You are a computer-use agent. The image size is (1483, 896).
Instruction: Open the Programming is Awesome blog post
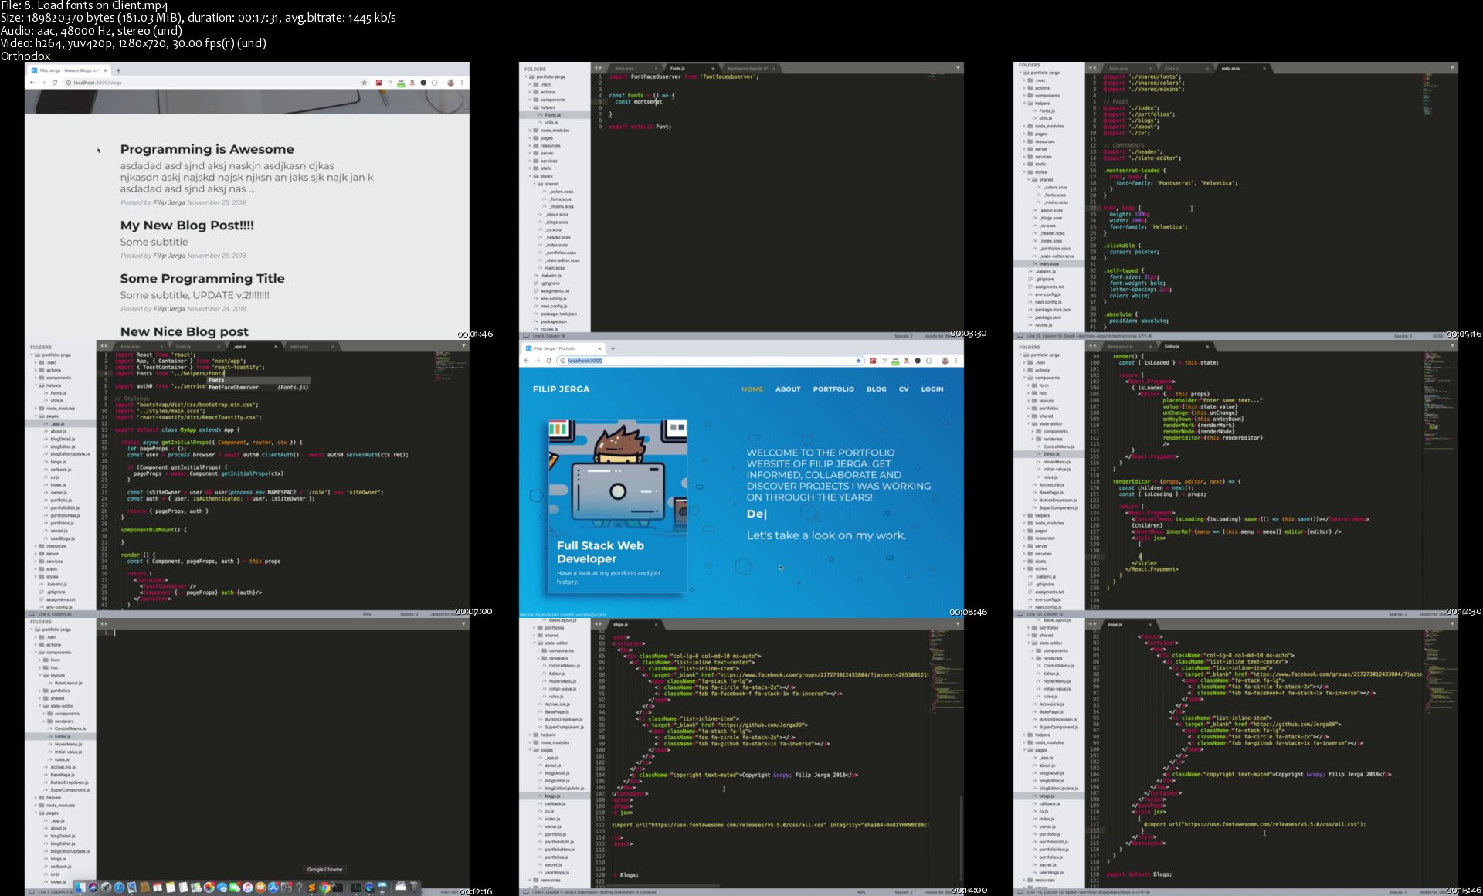tap(206, 149)
